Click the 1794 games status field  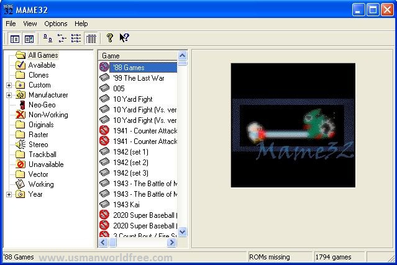click(339, 257)
